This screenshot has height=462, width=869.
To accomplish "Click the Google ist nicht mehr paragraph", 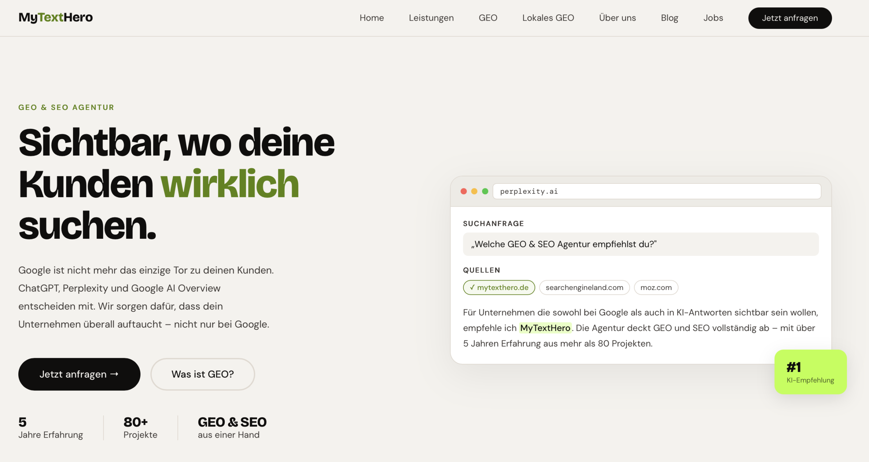I will click(x=146, y=297).
